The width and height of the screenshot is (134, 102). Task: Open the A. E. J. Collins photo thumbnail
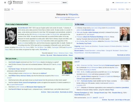click(x=125, y=72)
